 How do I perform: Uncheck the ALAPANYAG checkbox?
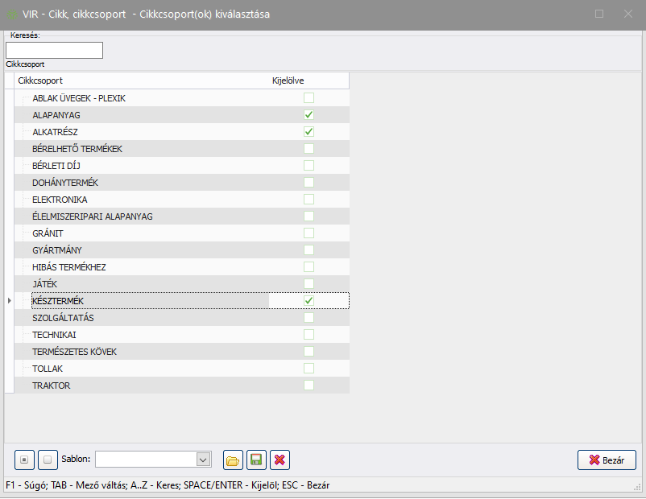(x=309, y=115)
